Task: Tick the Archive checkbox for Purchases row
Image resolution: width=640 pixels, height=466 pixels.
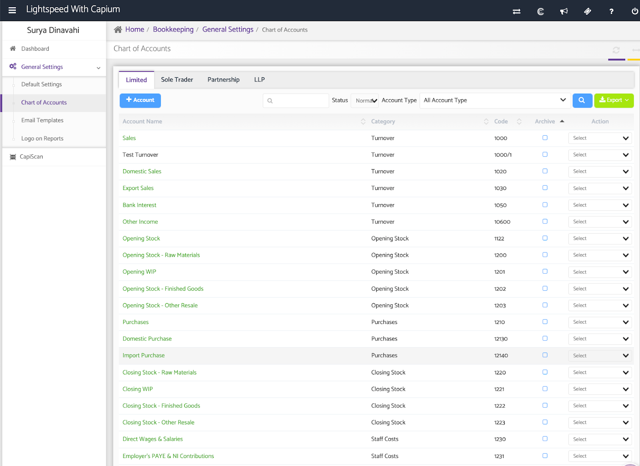Action: (x=545, y=322)
